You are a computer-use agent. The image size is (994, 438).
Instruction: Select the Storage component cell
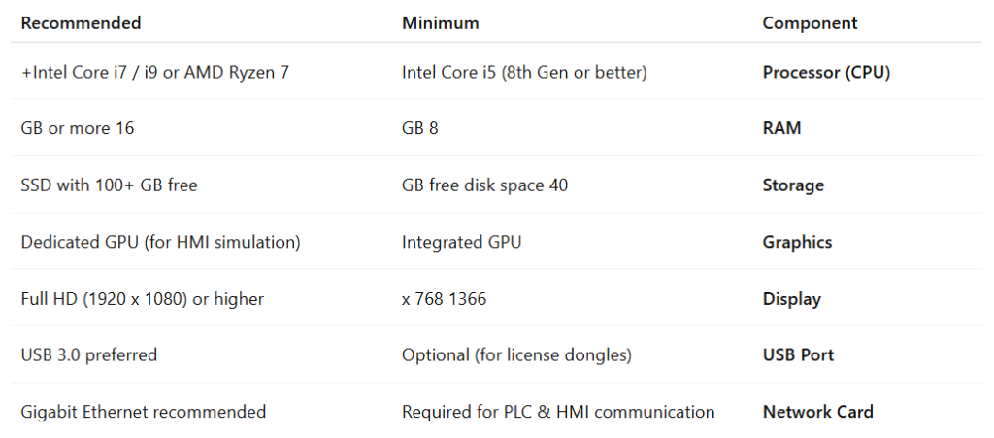coord(793,185)
